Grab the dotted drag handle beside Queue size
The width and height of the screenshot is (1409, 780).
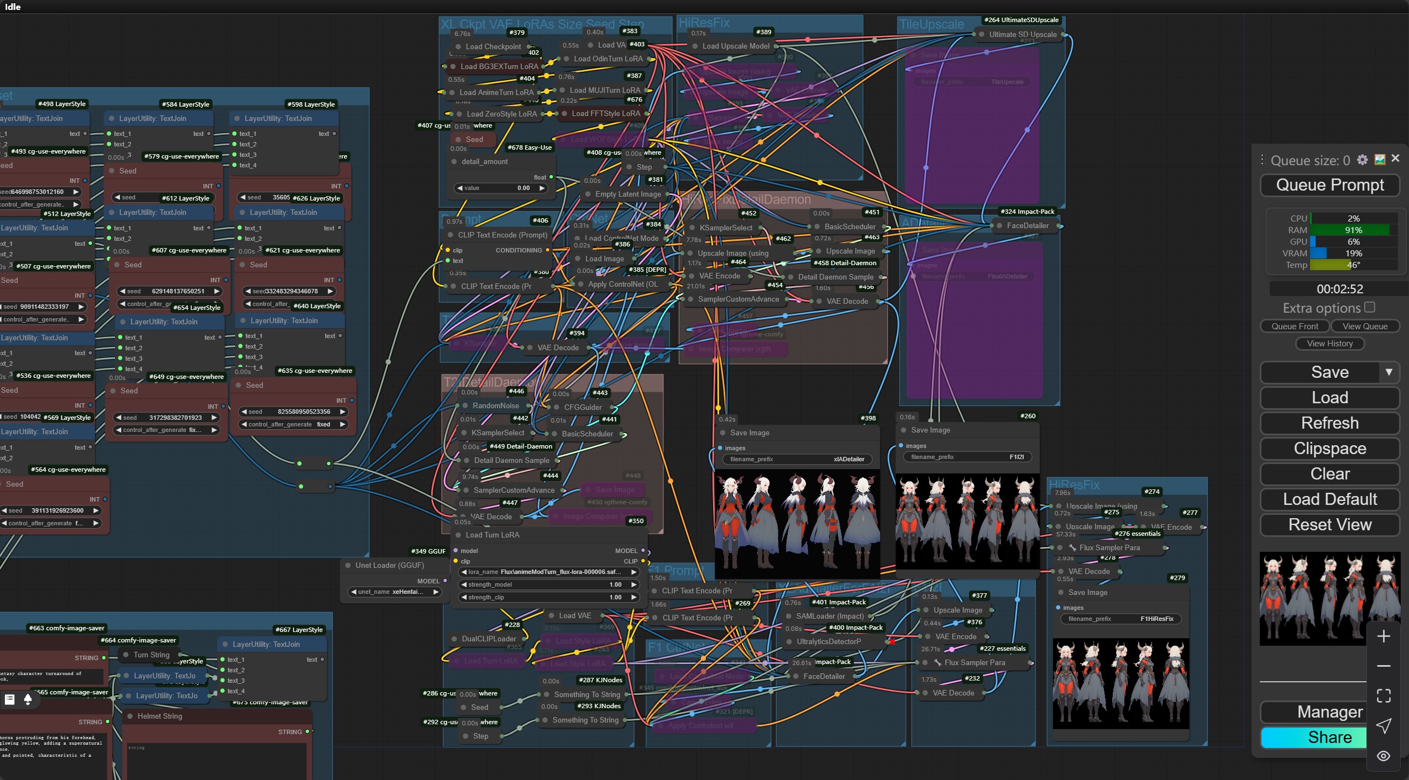click(x=1263, y=160)
